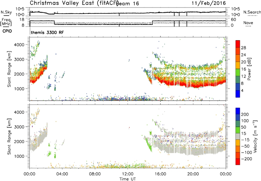This screenshot has height=181, width=261.
Task: Click the '1000' label on velocity panel axis
Action: 19,156
